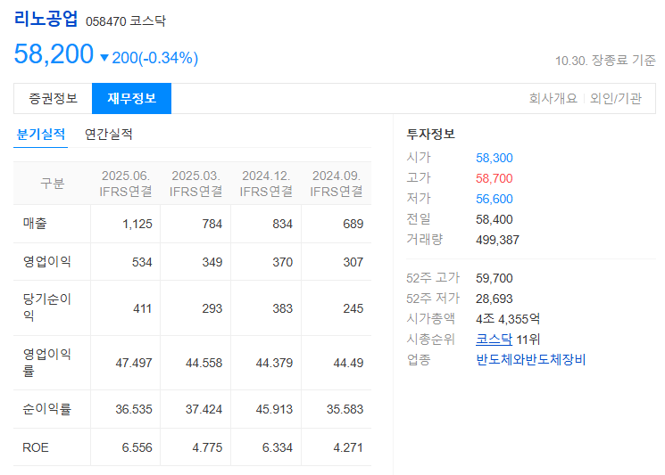Click the 52주 고가 value 59,700
665x475 pixels.
coord(495,278)
